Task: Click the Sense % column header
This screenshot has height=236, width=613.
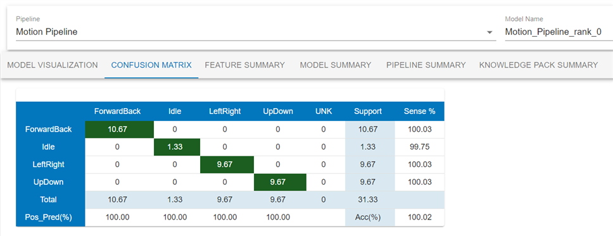Action: click(x=419, y=111)
